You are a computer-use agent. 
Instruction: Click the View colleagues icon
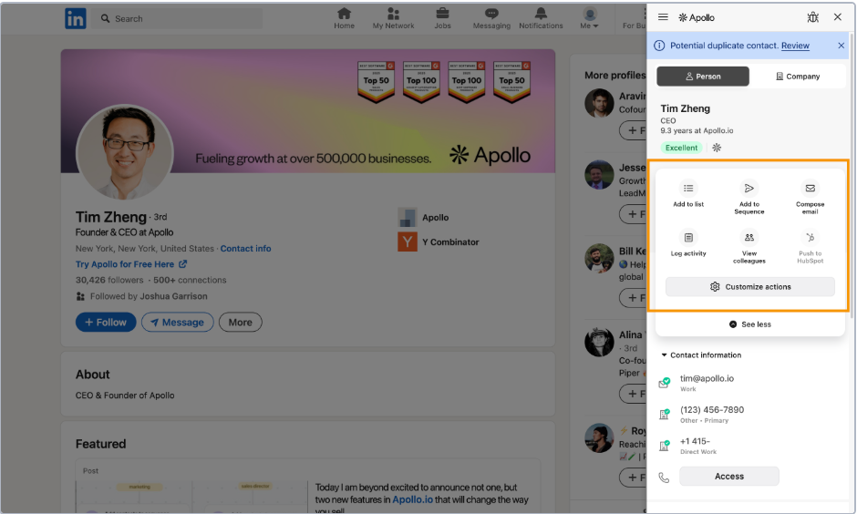pos(749,237)
